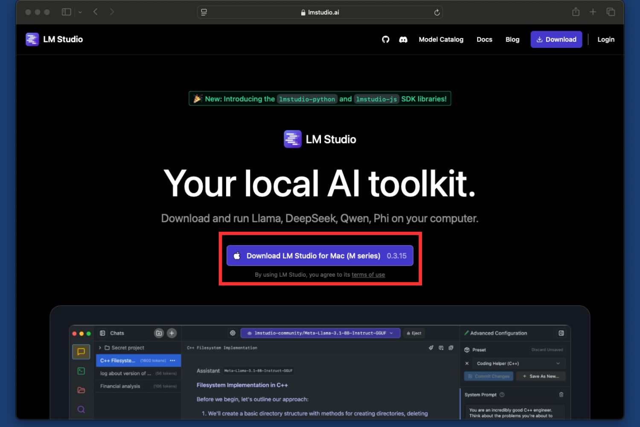Click the Eject model button
The width and height of the screenshot is (640, 427).
coord(414,333)
